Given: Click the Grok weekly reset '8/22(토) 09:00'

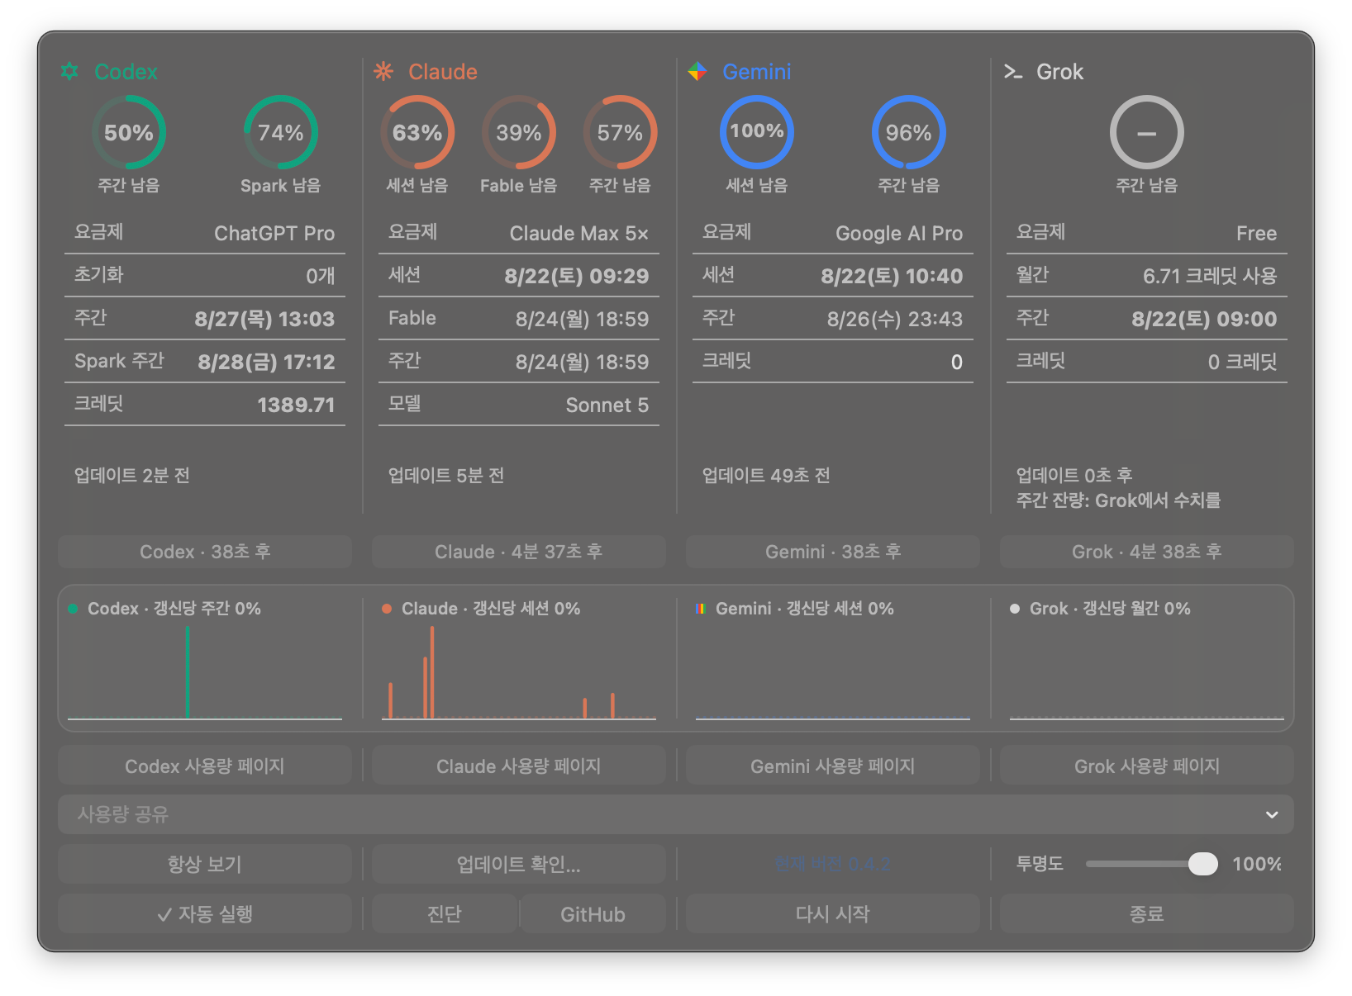Looking at the screenshot, I should tap(1204, 319).
